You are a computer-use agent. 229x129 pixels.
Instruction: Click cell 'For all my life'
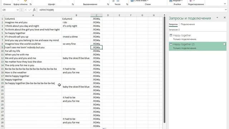[33, 51]
